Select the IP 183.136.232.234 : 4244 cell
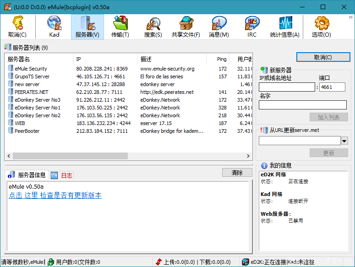The image size is (355, 267). (104, 123)
